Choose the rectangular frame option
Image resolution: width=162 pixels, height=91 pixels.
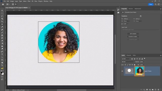[13, 4]
